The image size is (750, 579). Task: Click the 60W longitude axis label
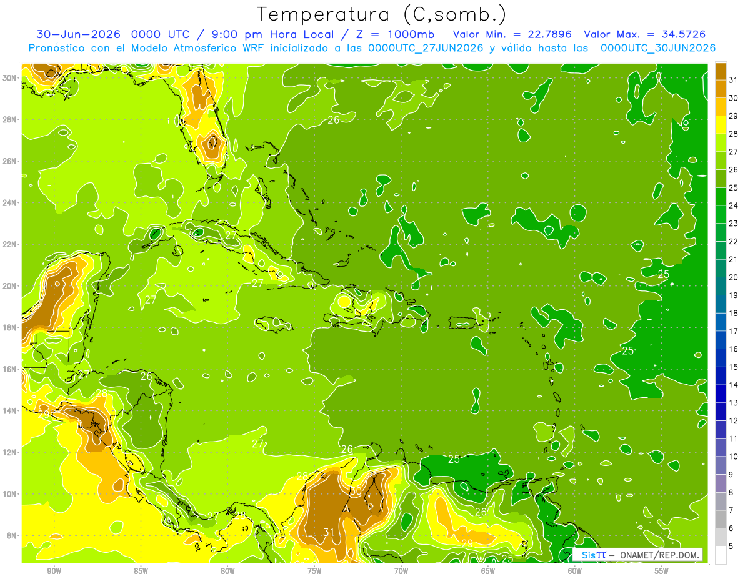[575, 572]
